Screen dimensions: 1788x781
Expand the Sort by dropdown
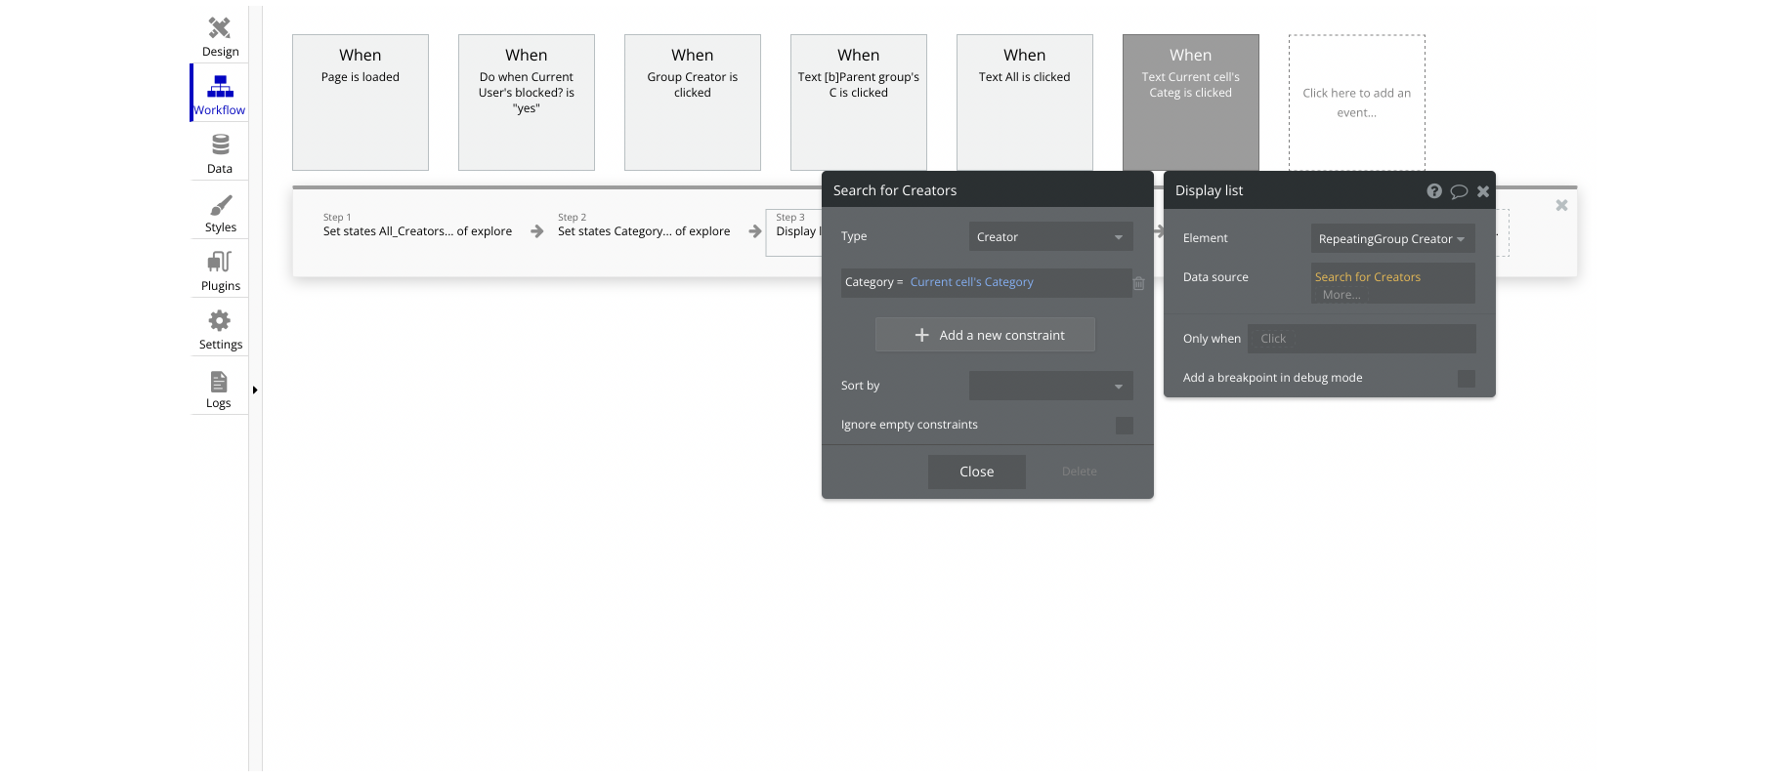1050,387
